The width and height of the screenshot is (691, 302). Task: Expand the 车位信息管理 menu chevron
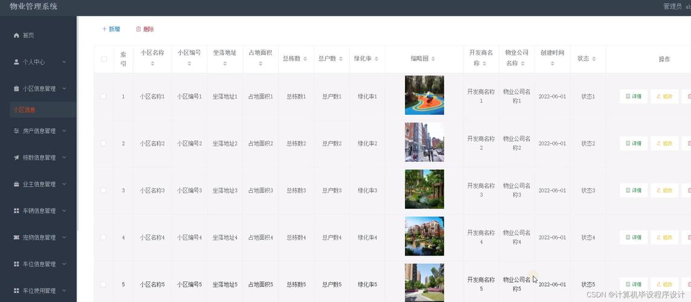(x=64, y=264)
